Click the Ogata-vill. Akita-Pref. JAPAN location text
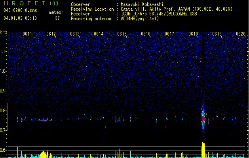The height and width of the screenshot is (158, 249). click(177, 9)
